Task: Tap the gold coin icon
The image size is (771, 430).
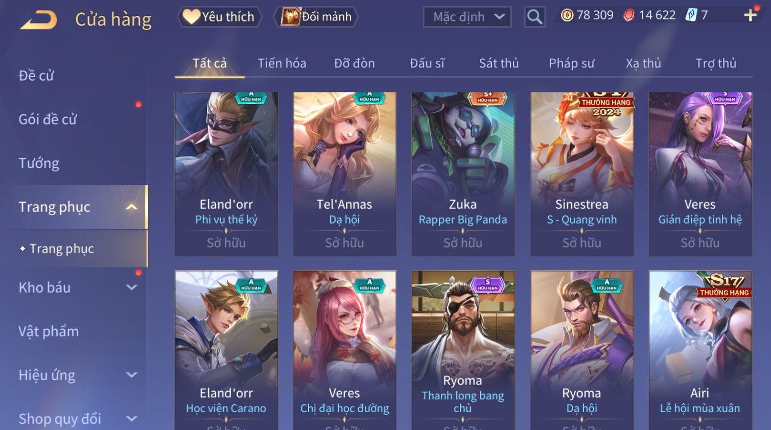Action: pyautogui.click(x=567, y=15)
